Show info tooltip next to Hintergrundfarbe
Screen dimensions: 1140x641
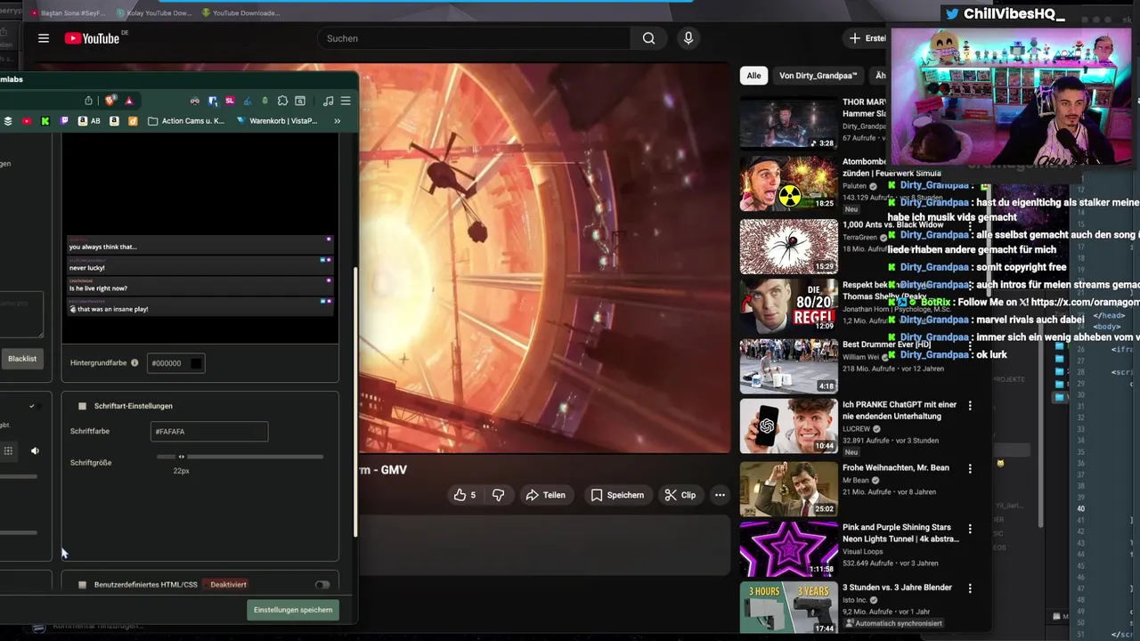(134, 363)
